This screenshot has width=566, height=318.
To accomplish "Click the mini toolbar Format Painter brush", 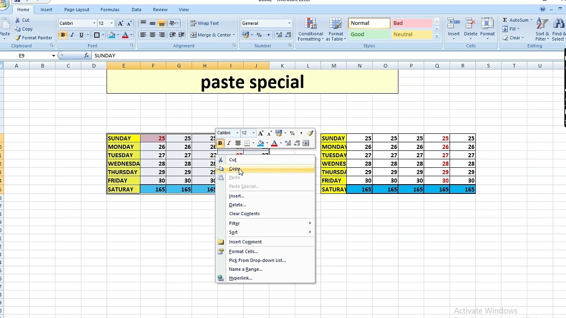I will tap(310, 133).
